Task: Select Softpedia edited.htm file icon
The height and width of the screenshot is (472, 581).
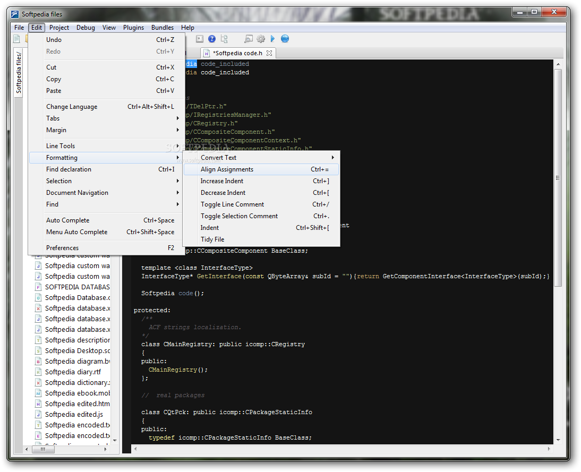Action: pos(38,404)
